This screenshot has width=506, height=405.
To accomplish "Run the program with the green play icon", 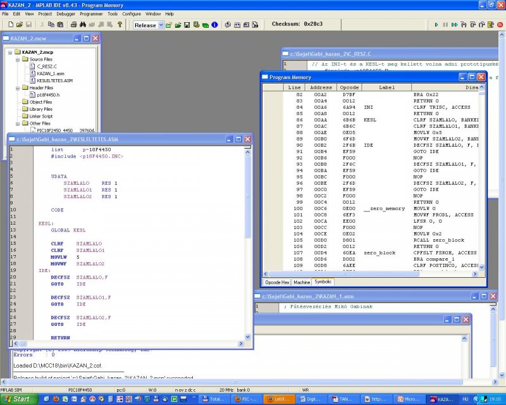I will tap(436, 25).
